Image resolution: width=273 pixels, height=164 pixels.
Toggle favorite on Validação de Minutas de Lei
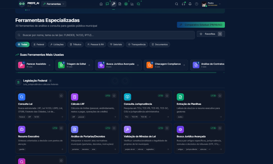[167, 128]
